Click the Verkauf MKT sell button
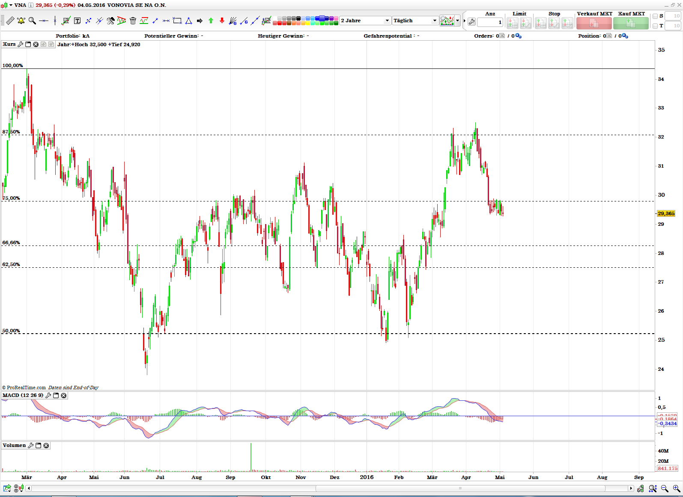 [594, 23]
